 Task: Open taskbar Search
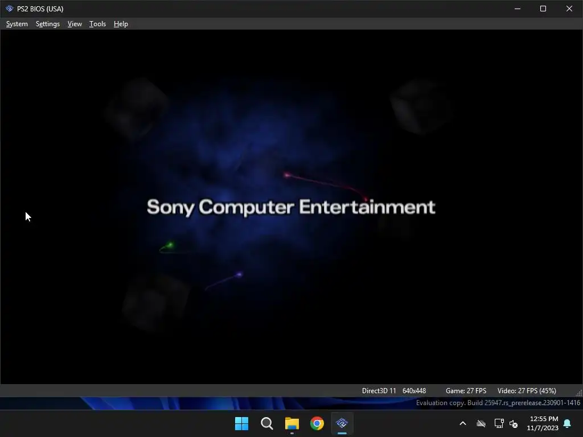pos(267,423)
